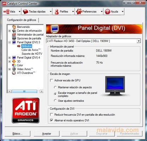The height and width of the screenshot is (141, 147).
Task: Click the tree scrollbar right arrow
Action: tap(41, 92)
